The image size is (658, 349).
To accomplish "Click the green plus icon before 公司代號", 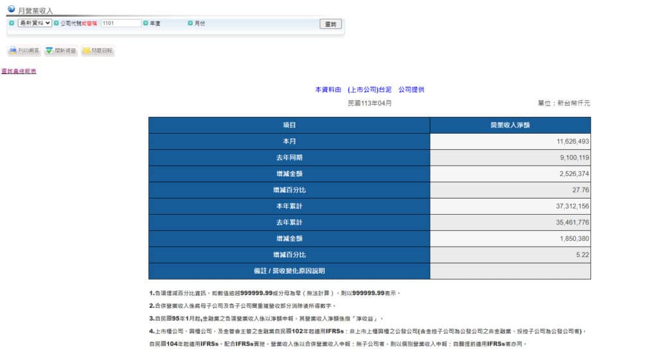I will coord(57,23).
